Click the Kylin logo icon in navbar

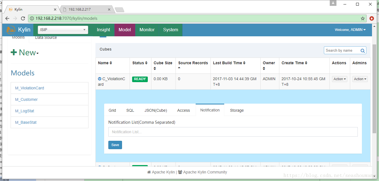11,30
